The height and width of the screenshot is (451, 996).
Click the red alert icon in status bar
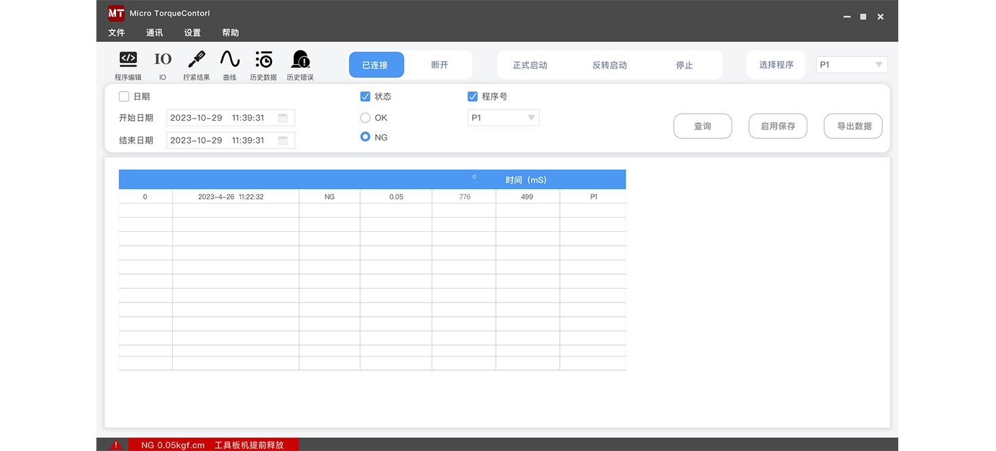pos(115,444)
